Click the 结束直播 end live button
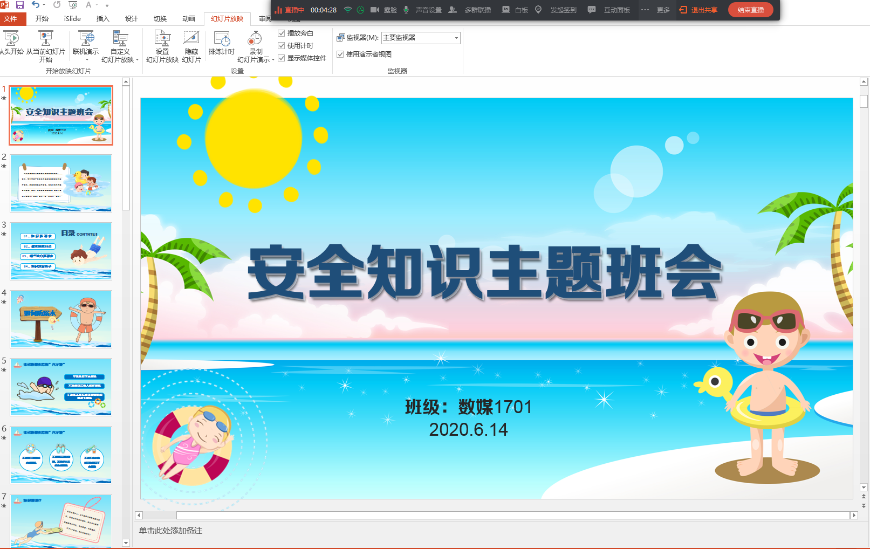Image resolution: width=870 pixels, height=549 pixels. coord(750,10)
